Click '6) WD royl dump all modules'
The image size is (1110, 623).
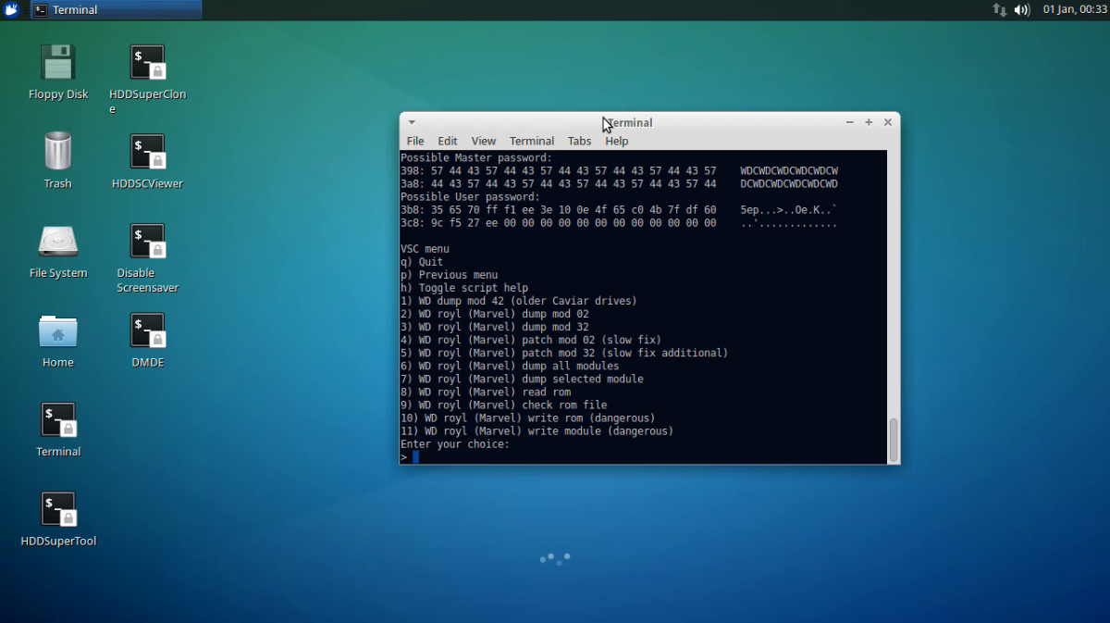click(510, 366)
